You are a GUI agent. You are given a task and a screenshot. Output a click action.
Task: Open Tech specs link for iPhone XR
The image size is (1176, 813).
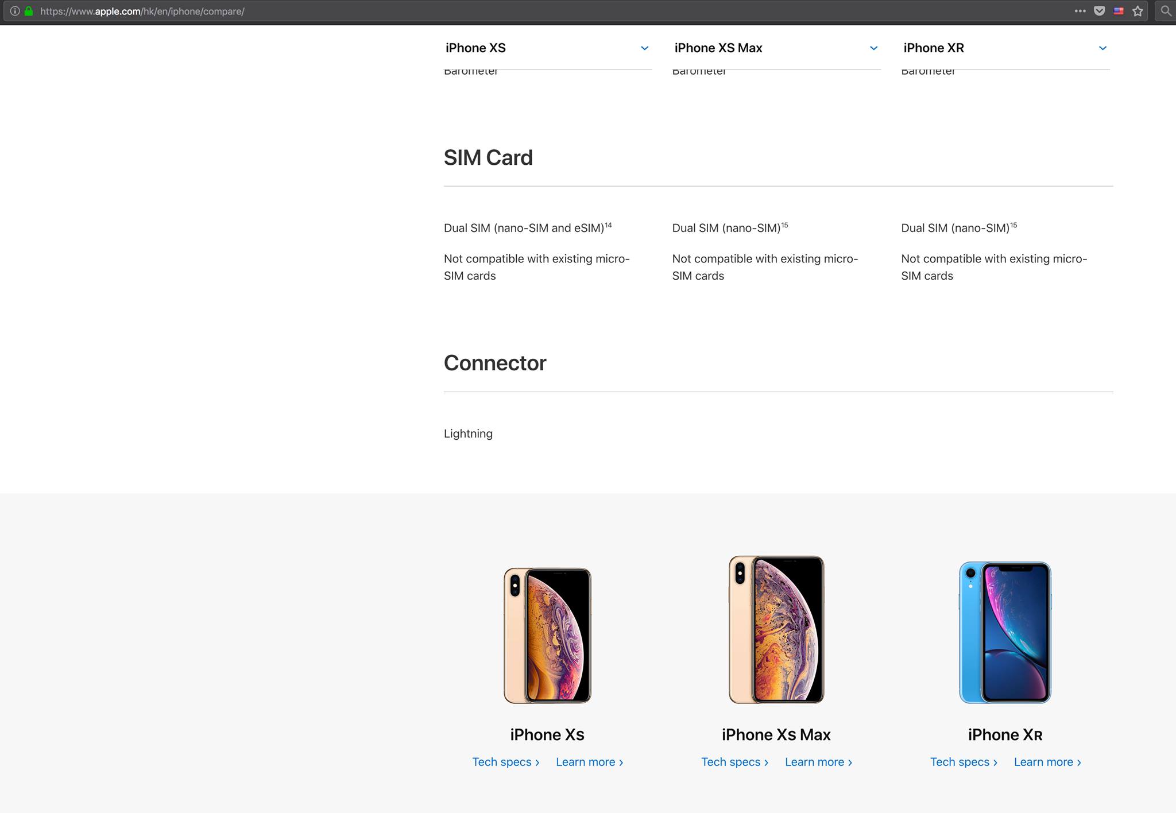(x=964, y=762)
